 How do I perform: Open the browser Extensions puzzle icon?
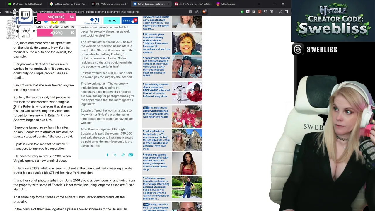(x=265, y=12)
